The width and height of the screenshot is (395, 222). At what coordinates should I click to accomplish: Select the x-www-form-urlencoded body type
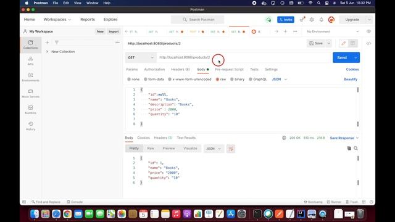pyautogui.click(x=189, y=80)
